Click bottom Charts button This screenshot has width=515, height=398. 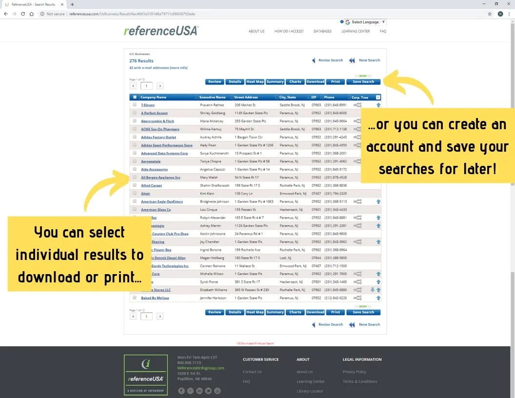coord(295,312)
